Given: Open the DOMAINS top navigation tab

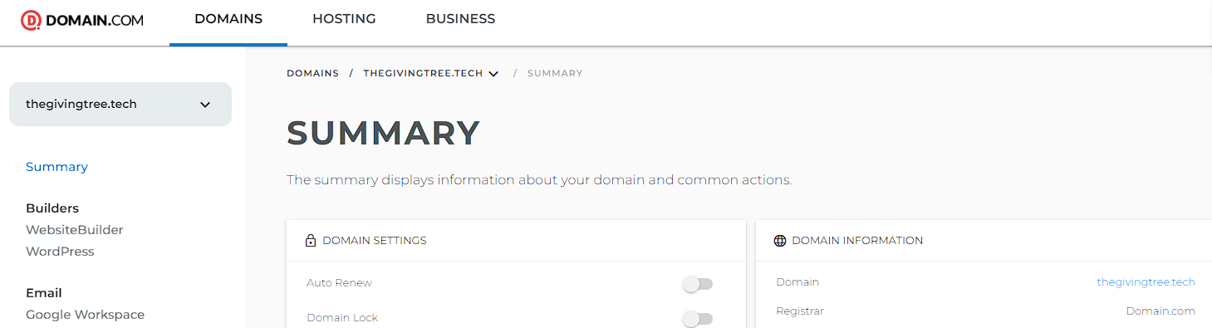Looking at the screenshot, I should click(x=228, y=19).
